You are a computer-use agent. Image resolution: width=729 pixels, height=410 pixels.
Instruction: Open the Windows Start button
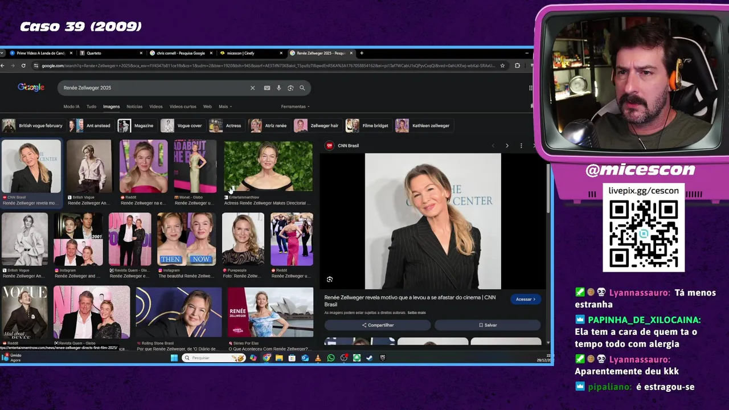[x=174, y=358]
